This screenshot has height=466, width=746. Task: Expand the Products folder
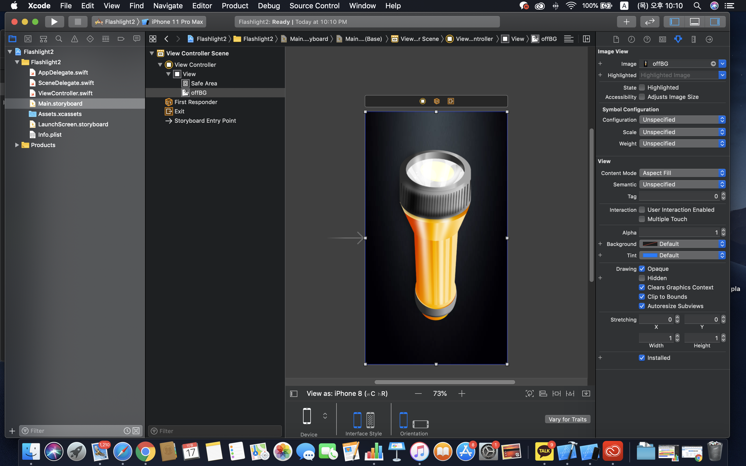coord(17,145)
